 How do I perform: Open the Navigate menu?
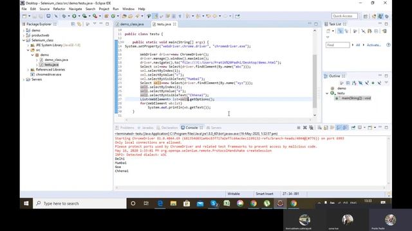tap(75, 9)
